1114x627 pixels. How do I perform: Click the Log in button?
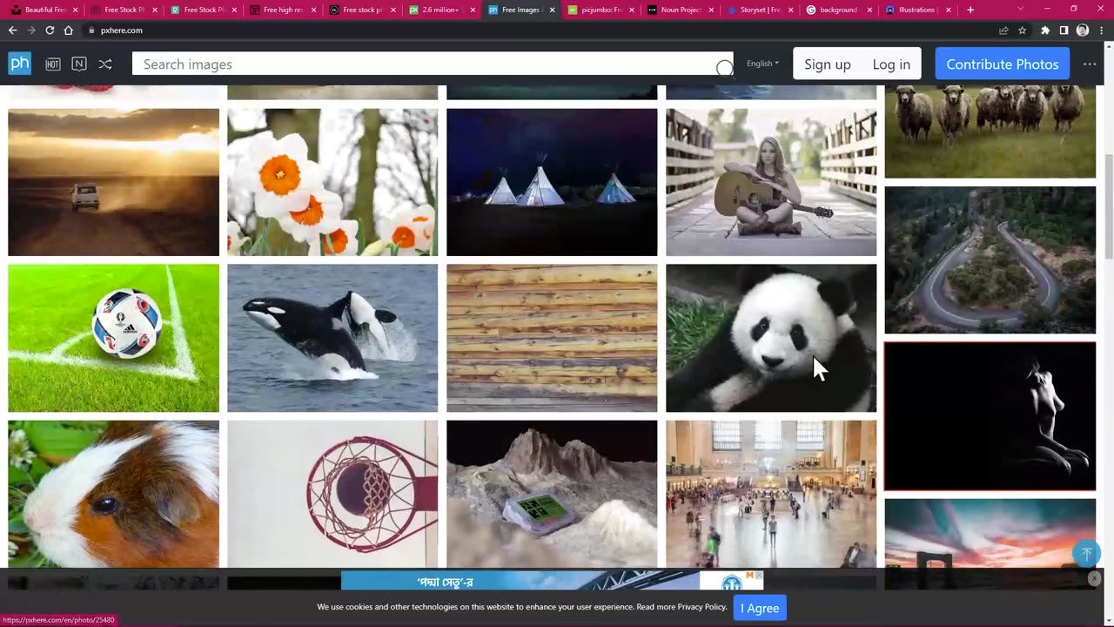(x=891, y=64)
